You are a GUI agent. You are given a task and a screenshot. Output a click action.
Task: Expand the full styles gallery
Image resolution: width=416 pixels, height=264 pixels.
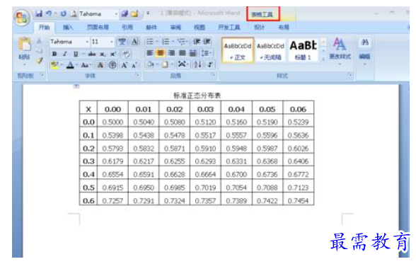tap(323, 59)
